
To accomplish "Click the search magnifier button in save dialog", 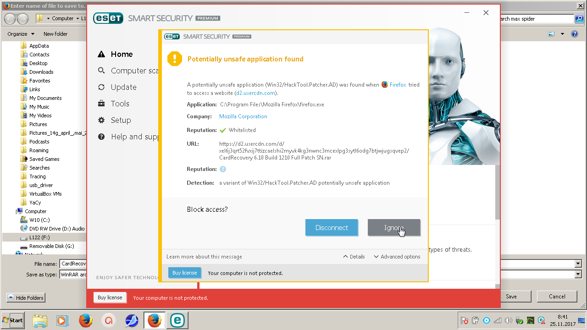I will pyautogui.click(x=580, y=19).
